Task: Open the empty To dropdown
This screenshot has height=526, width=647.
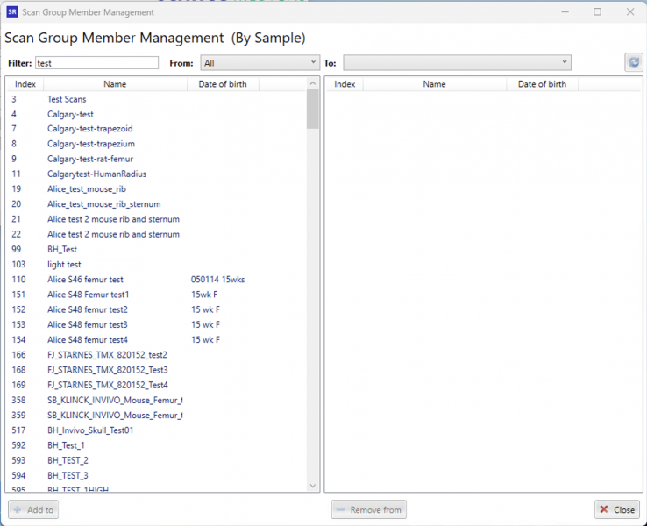Action: click(x=457, y=63)
